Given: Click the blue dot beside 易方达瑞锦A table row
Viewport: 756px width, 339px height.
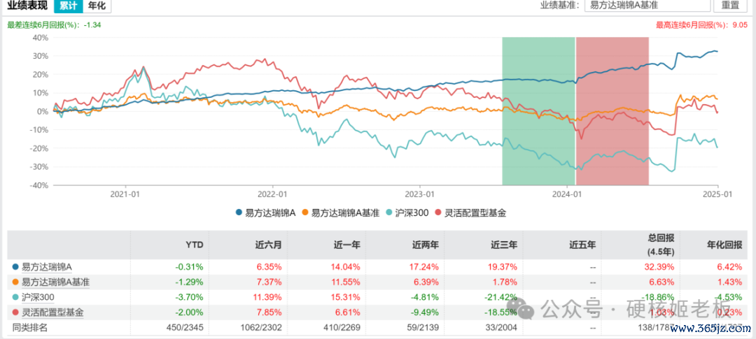Looking at the screenshot, I should (15, 266).
